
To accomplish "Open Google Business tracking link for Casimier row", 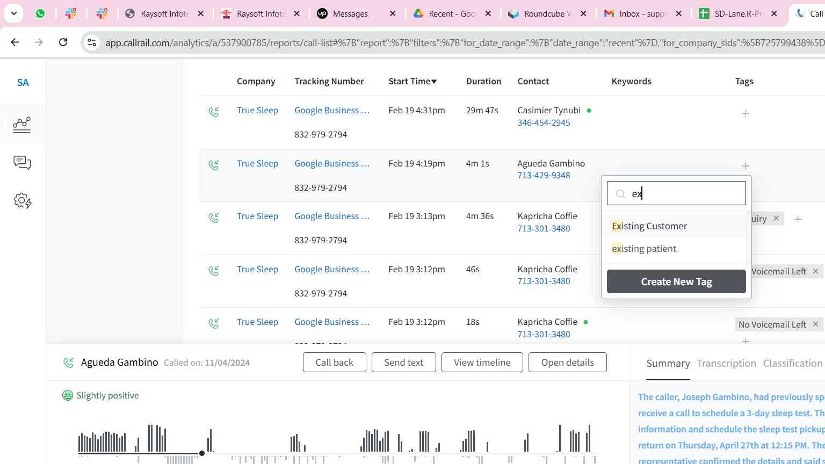I will (332, 110).
